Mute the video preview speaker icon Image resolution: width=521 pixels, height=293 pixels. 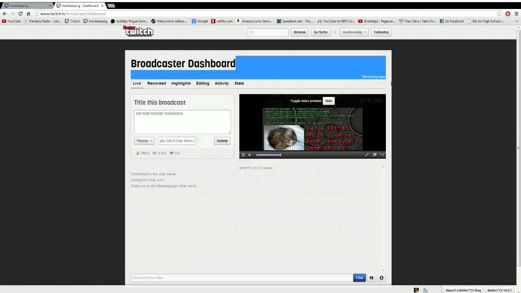pos(250,155)
